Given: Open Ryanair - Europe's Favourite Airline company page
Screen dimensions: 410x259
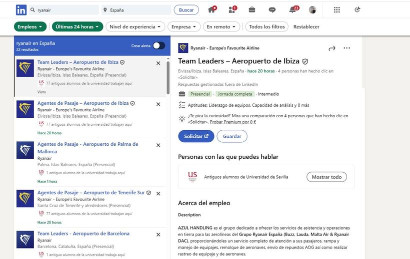Looking at the screenshot, I should (x=225, y=48).
